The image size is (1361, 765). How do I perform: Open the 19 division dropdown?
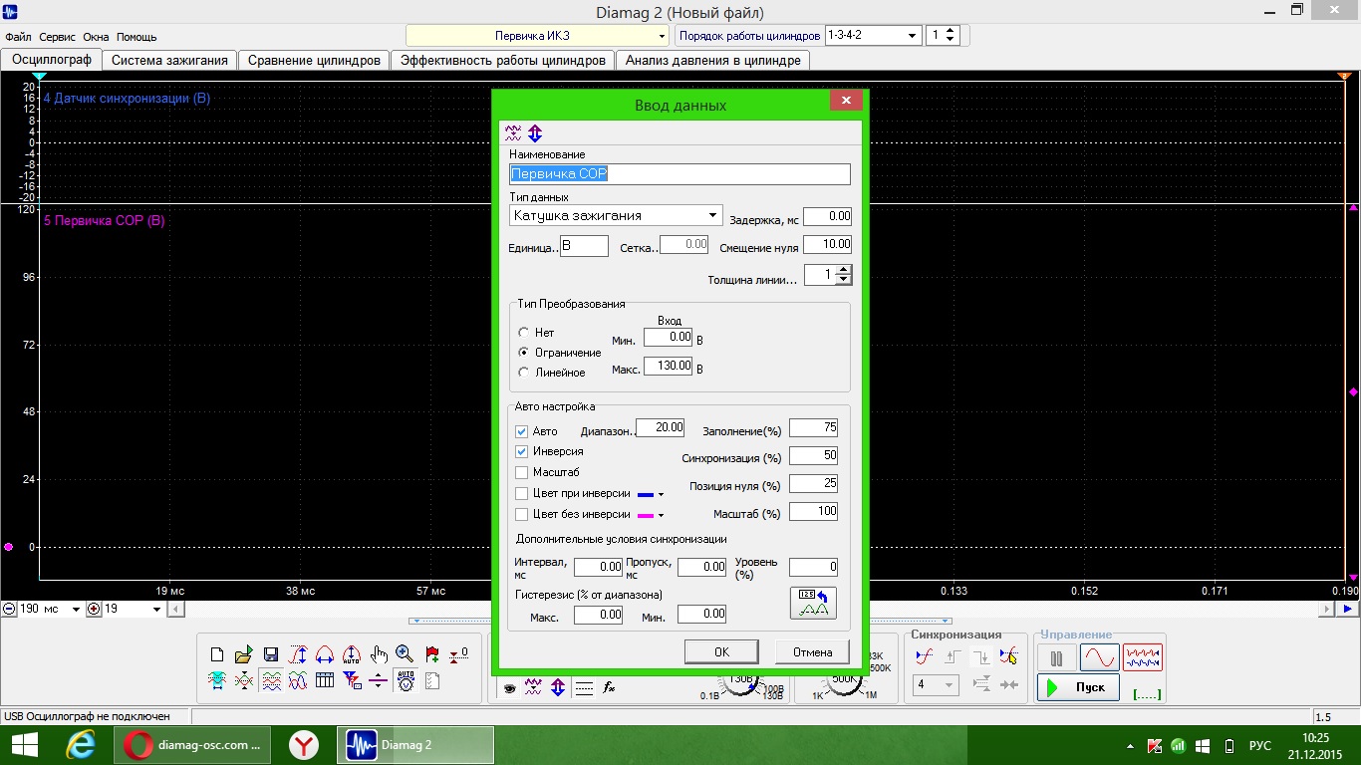coord(133,609)
